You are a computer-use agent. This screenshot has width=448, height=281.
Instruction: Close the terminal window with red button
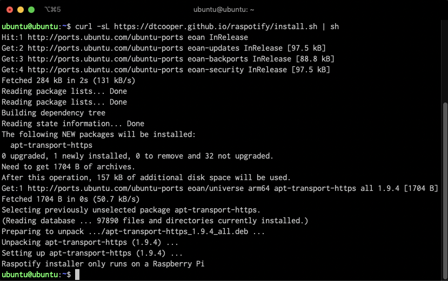[10, 10]
